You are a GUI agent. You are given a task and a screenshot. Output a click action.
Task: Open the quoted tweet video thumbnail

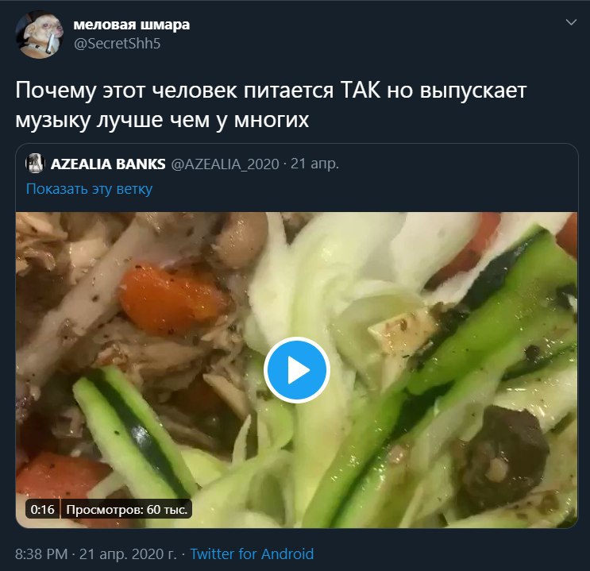[x=296, y=370]
